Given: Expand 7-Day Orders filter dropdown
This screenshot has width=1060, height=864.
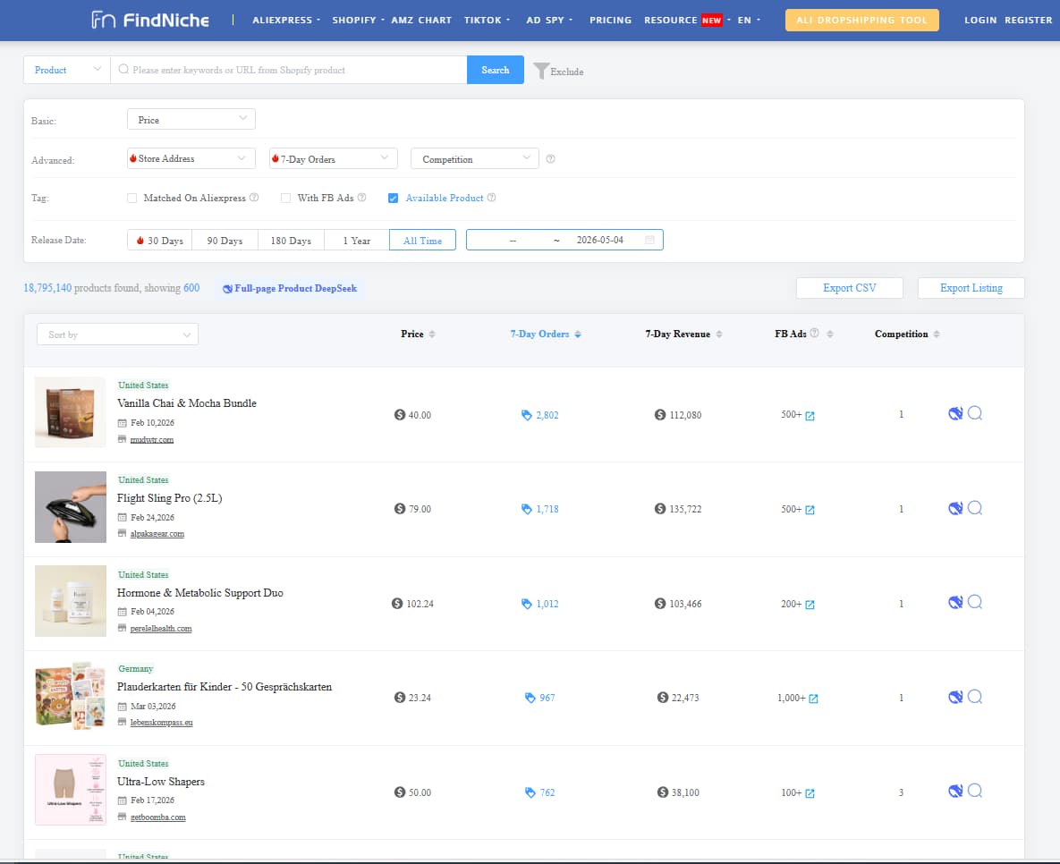Looking at the screenshot, I should pos(334,159).
